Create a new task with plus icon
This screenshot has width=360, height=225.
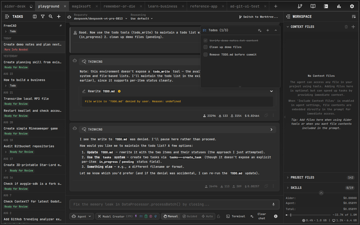(59, 16)
